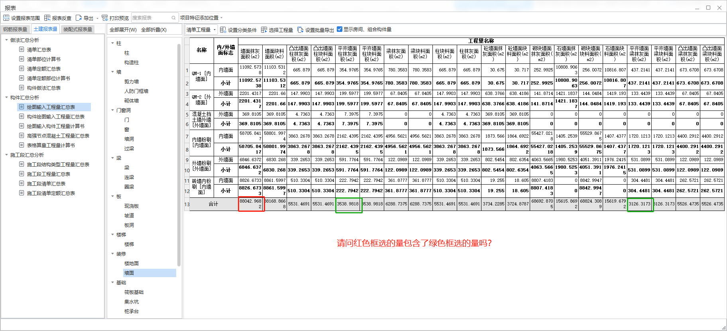Click the 内/外墙面标志 column header

(x=226, y=50)
